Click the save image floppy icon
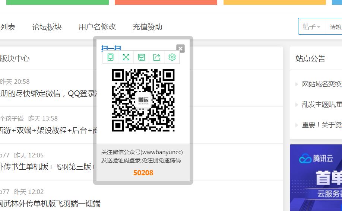The height and width of the screenshot is (211, 342). pyautogui.click(x=141, y=57)
